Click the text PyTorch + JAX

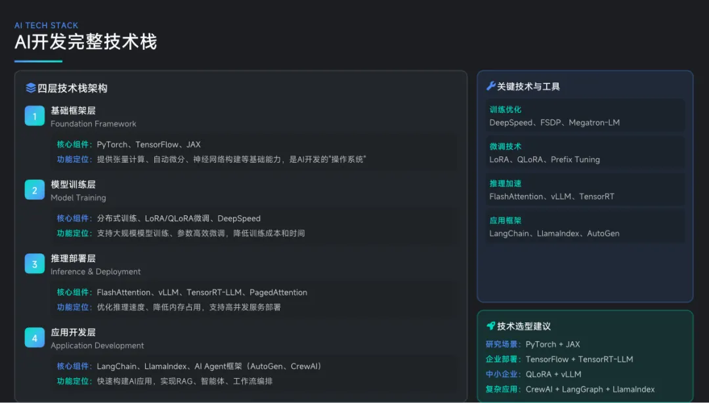tap(553, 345)
